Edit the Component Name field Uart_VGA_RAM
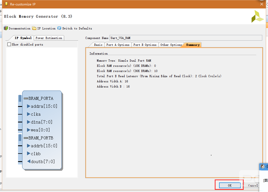This screenshot has width=268, height=192. pyautogui.click(x=186, y=38)
